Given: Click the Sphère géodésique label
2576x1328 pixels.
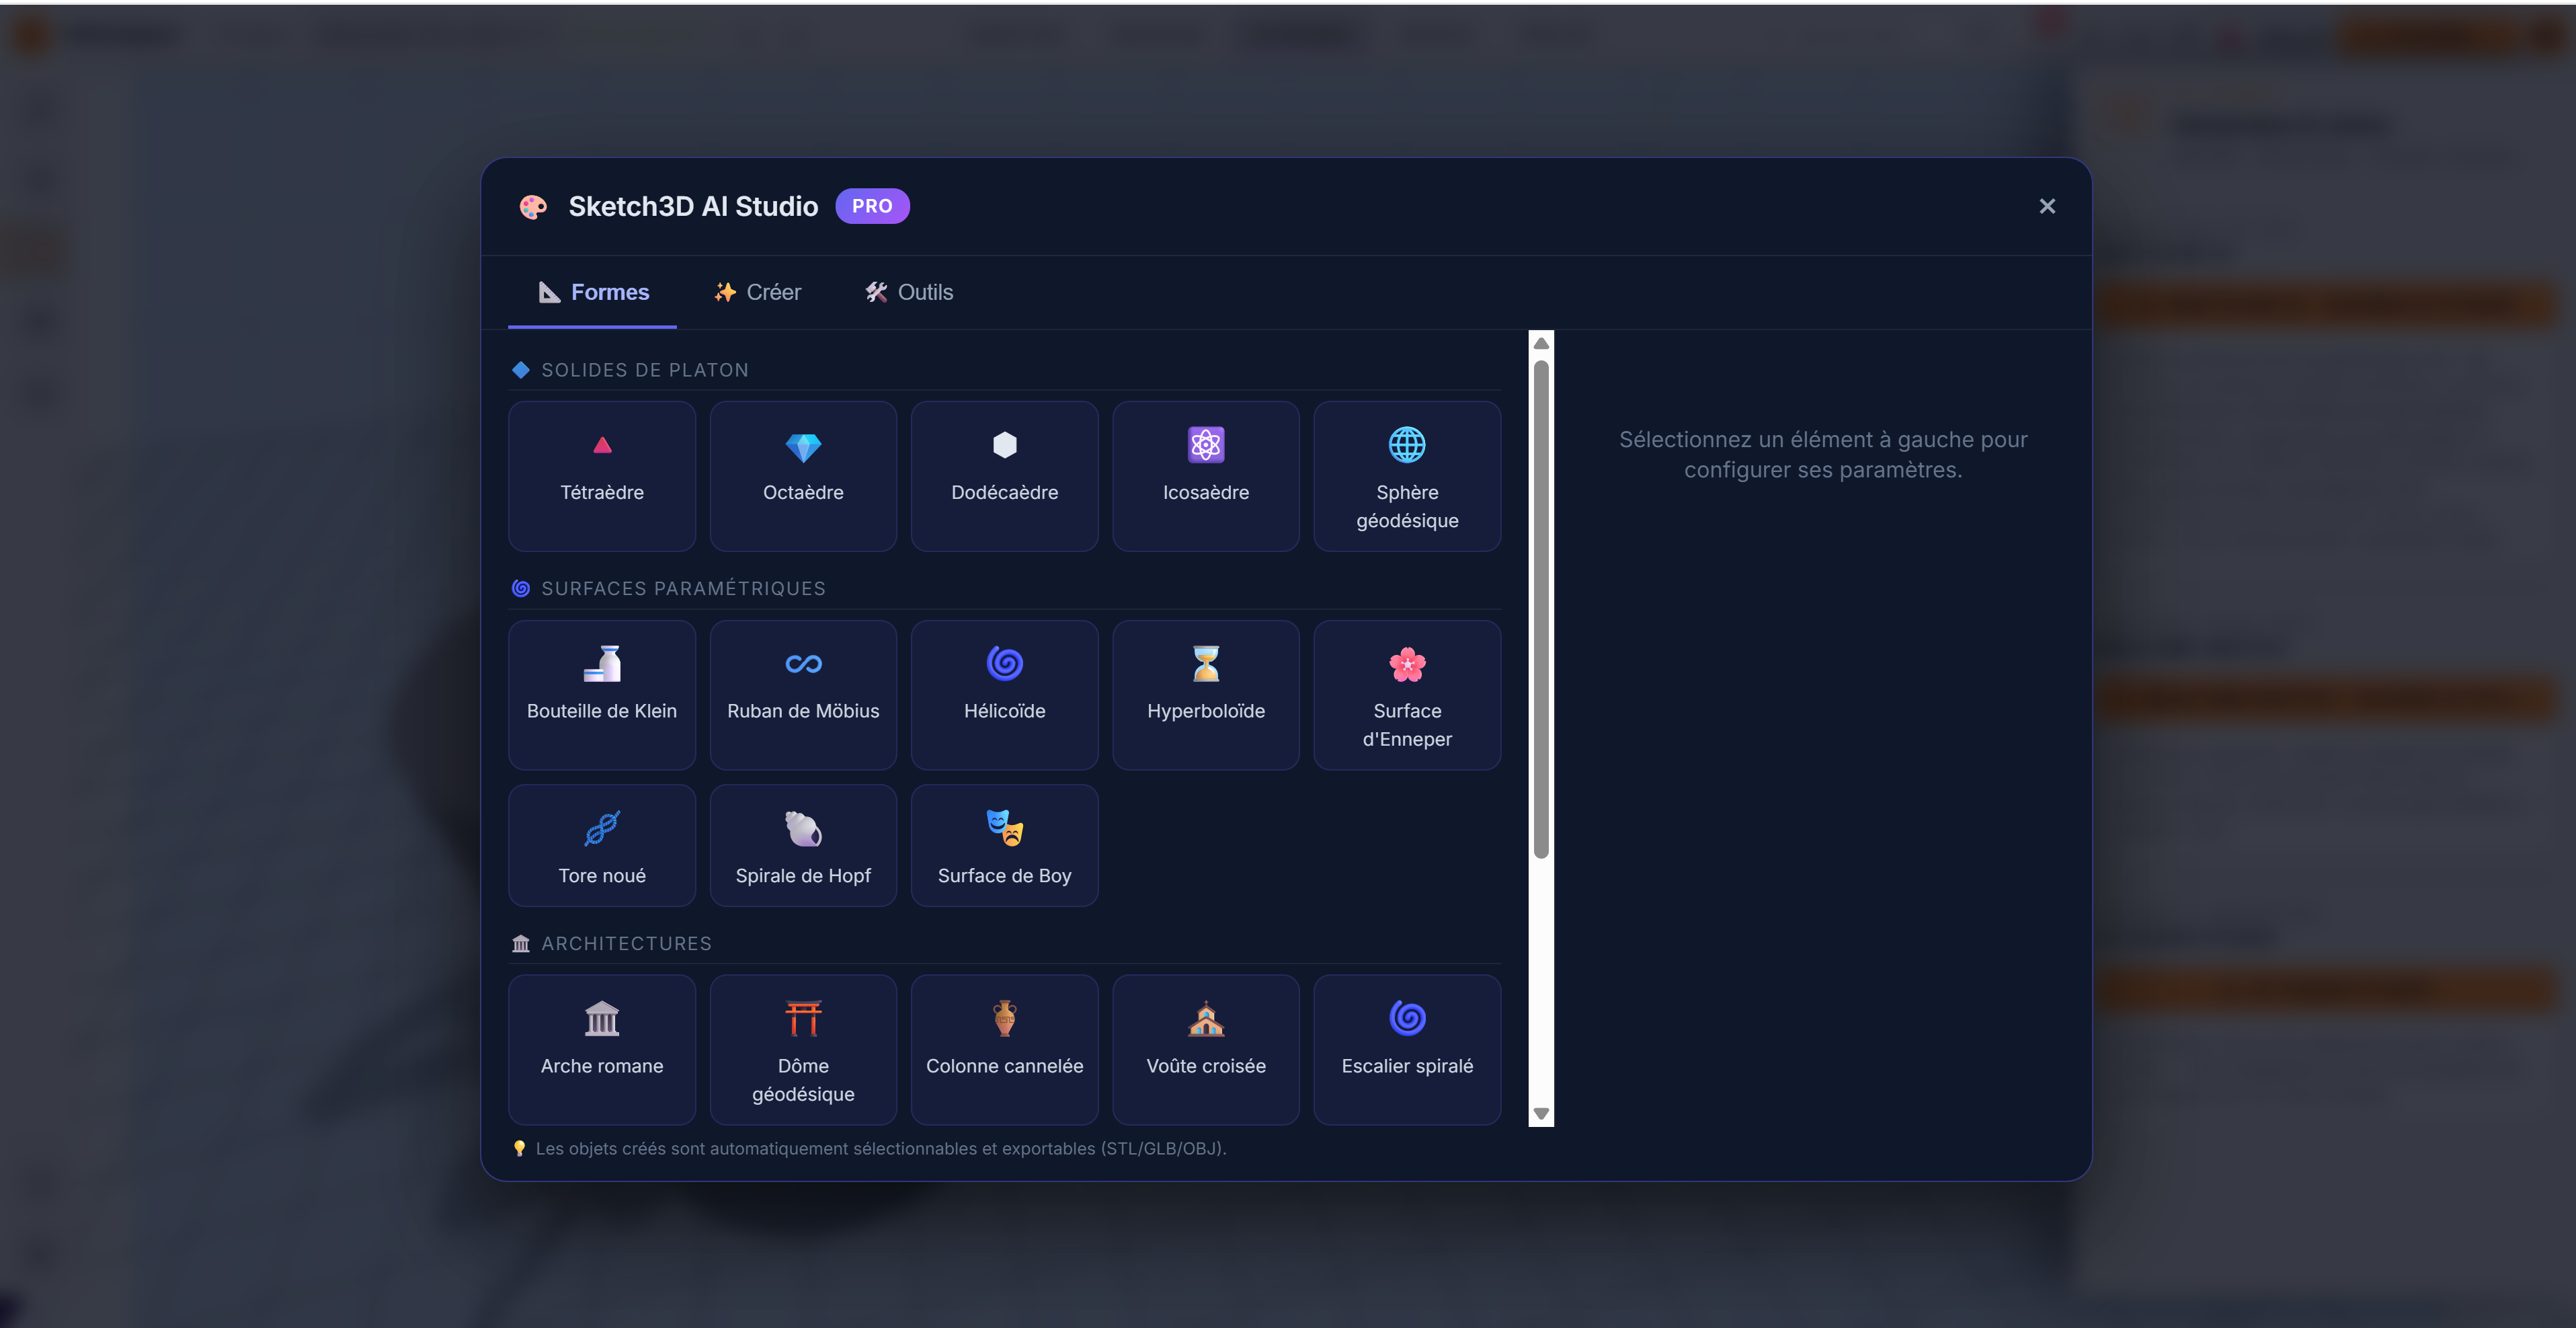Looking at the screenshot, I should pos(1407,506).
